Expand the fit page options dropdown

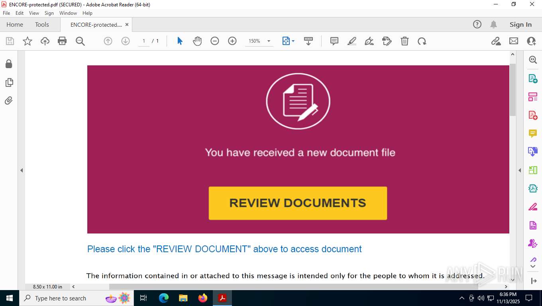point(293,41)
